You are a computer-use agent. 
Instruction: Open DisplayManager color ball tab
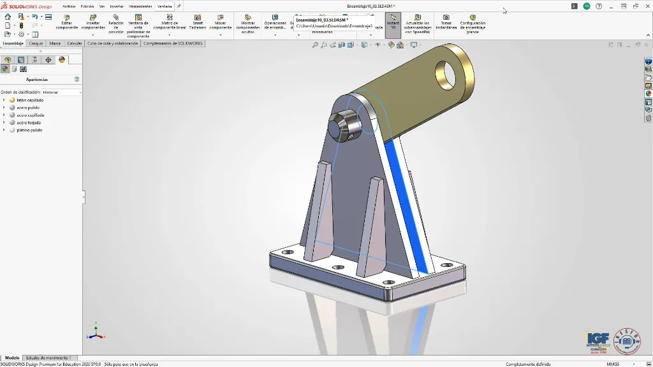[62, 60]
